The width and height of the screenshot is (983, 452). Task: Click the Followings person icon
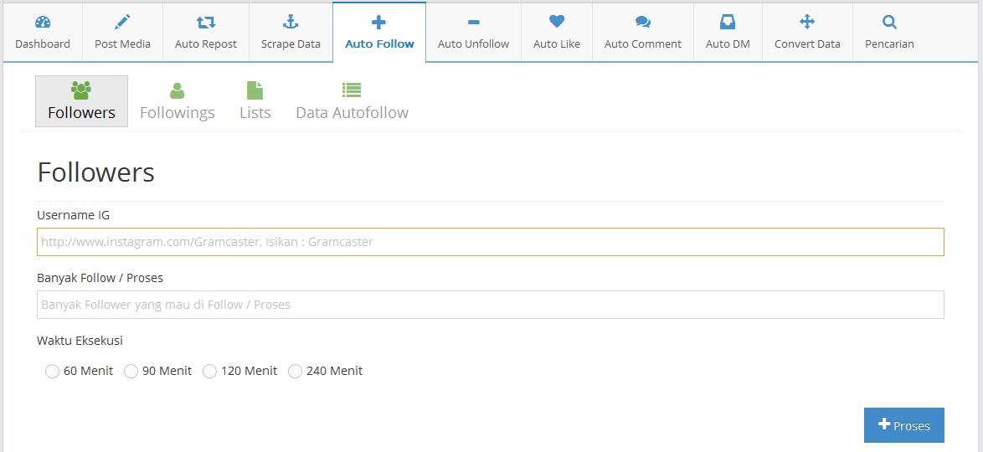point(178,90)
